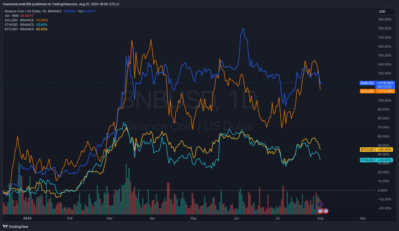The width and height of the screenshot is (399, 231).
Task: Select the SOLUSD · BINANCE legend entry
Action: (x=19, y=20)
